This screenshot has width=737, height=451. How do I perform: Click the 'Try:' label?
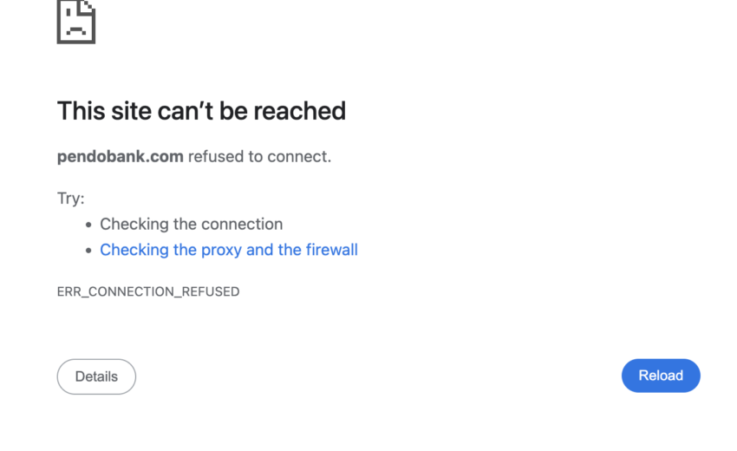[71, 199]
